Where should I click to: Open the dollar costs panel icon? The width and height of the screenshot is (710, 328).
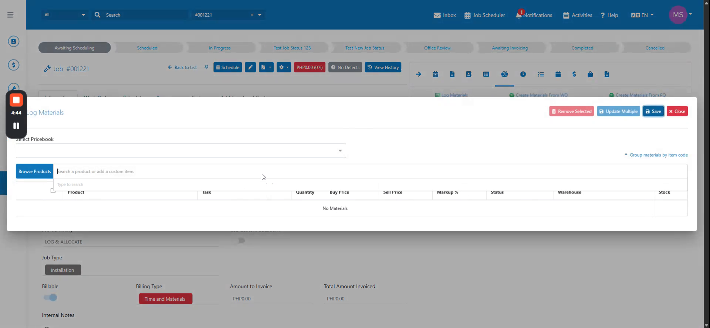tap(574, 74)
